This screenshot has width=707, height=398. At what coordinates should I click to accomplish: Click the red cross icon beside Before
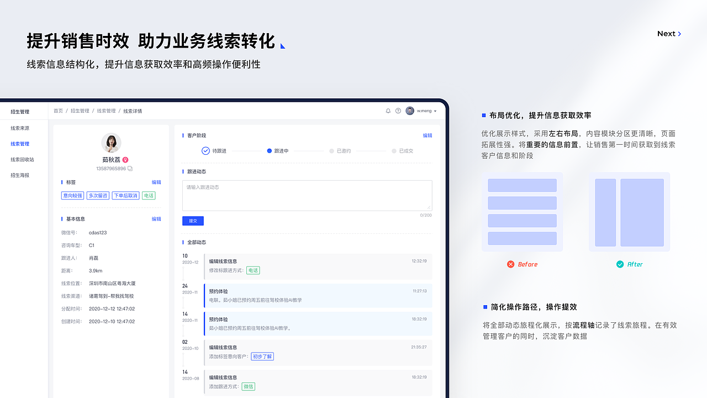511,264
